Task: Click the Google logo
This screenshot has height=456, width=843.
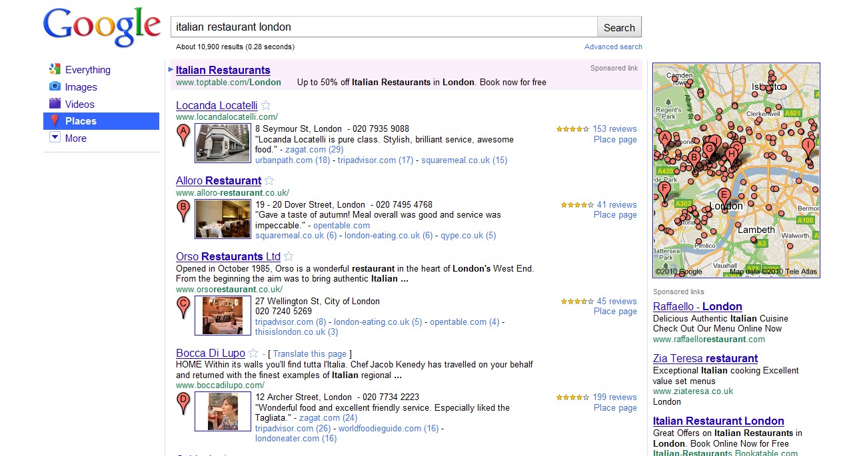Action: point(102,28)
